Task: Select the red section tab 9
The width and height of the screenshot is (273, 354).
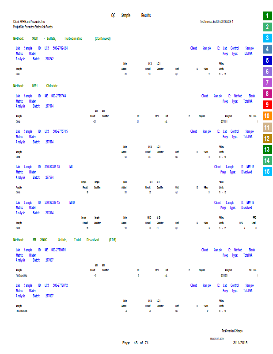Action: coord(267,105)
